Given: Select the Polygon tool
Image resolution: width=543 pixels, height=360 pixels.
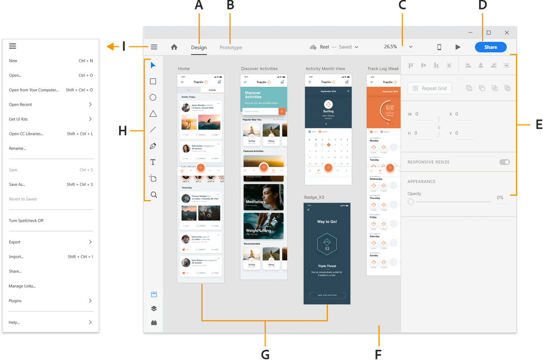Looking at the screenshot, I should tap(153, 113).
